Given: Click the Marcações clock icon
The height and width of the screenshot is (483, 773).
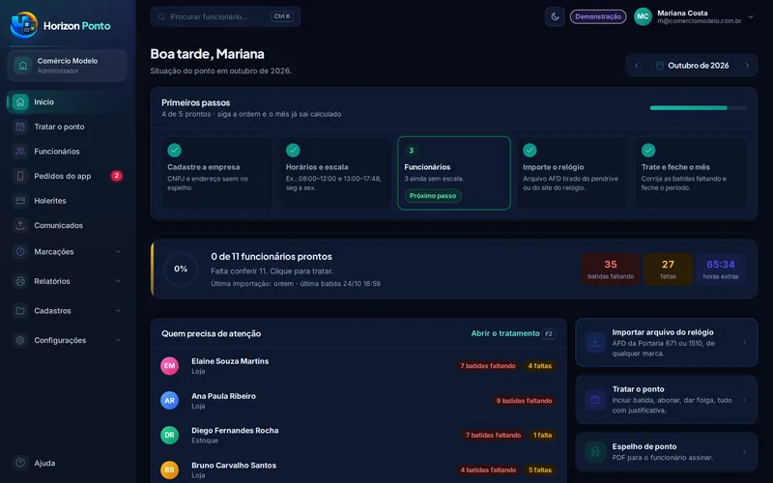Looking at the screenshot, I should (20, 251).
